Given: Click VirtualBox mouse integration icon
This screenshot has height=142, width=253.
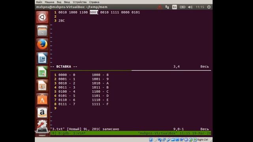Looking at the screenshot, I should point(191,140).
